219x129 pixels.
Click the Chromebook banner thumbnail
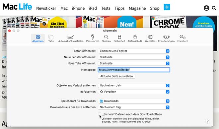point(183,22)
